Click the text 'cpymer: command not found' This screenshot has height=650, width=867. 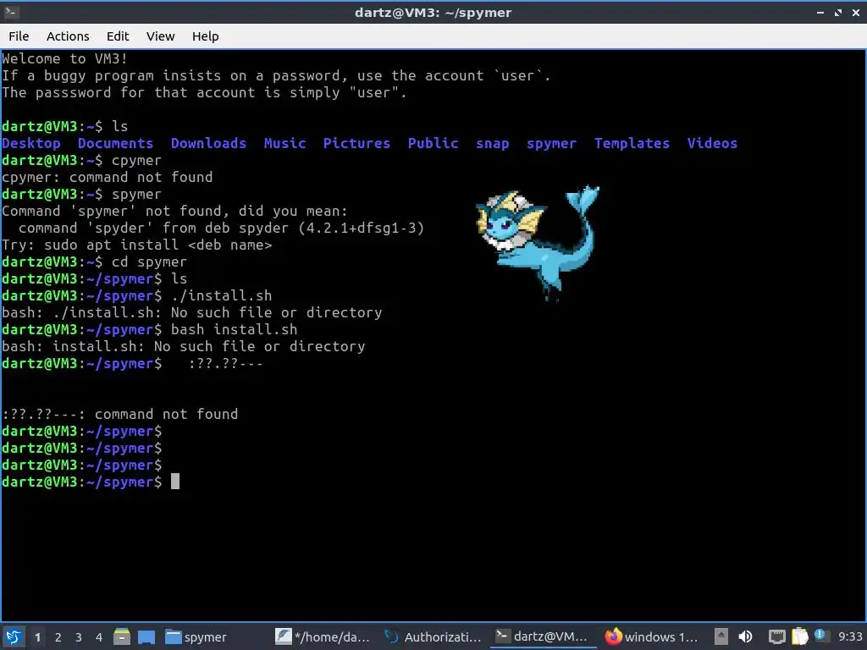pyautogui.click(x=108, y=178)
